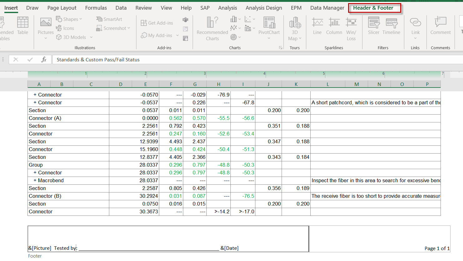Click the SmartArt button
Image resolution: width=463 pixels, height=261 pixels.
109,19
